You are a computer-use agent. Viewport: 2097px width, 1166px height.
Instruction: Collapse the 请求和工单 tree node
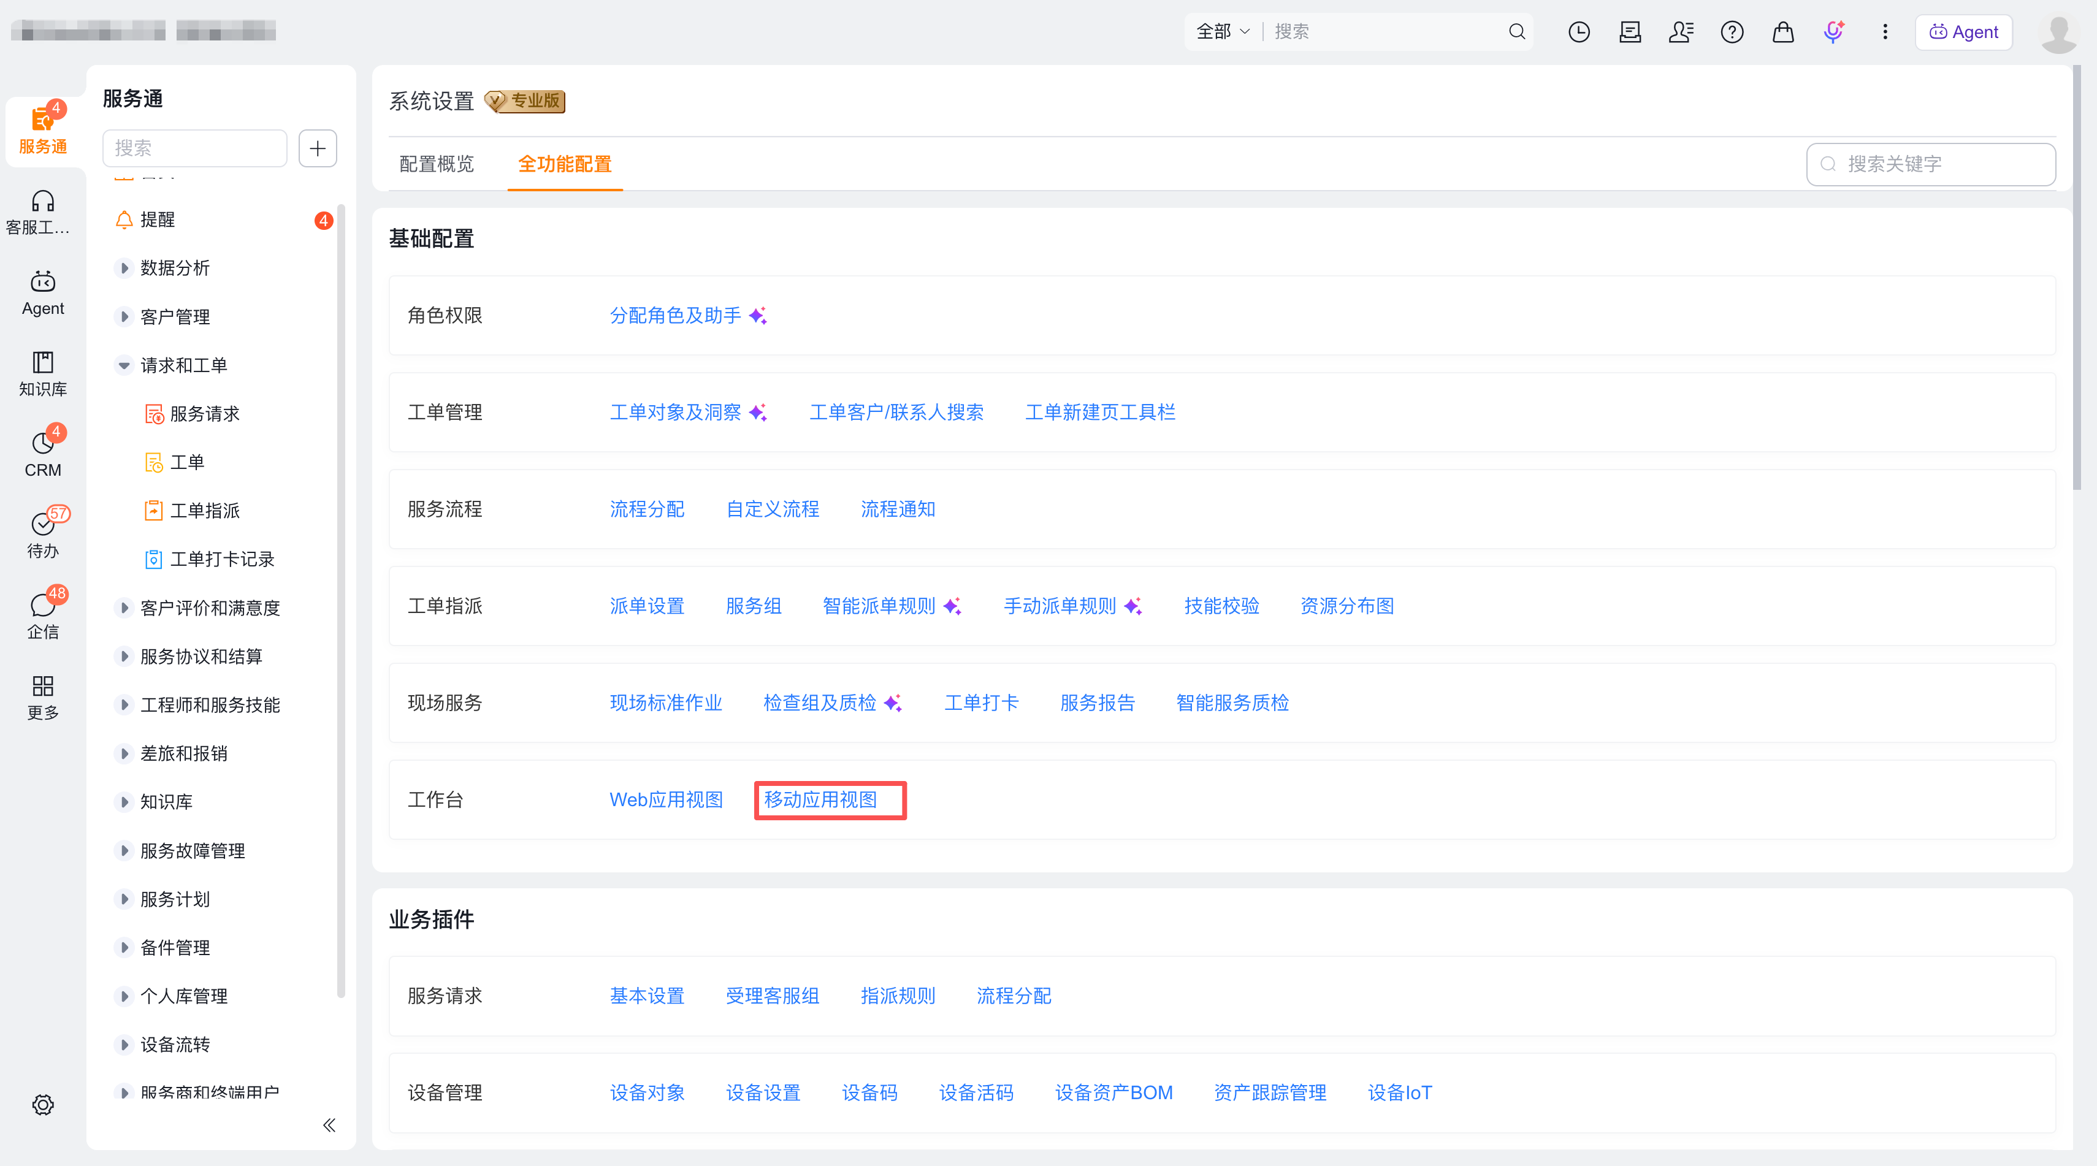[x=124, y=365]
